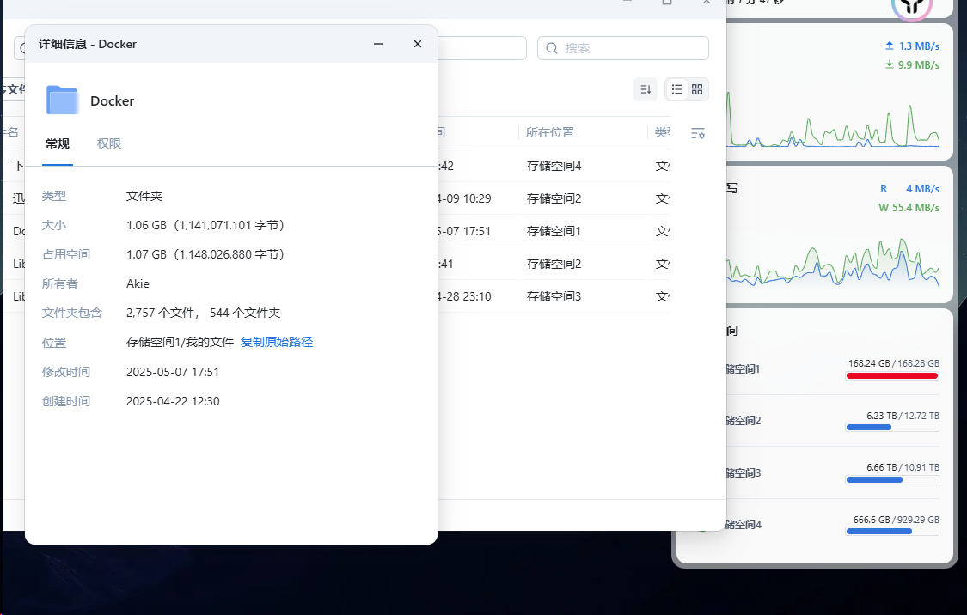Switch to the 权限 tab
Viewport: 967px width, 615px height.
point(108,143)
